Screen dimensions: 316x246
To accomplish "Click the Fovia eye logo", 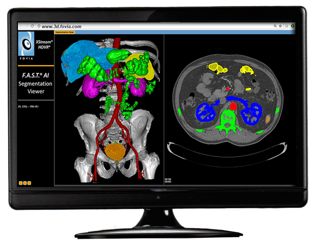I will (x=26, y=44).
